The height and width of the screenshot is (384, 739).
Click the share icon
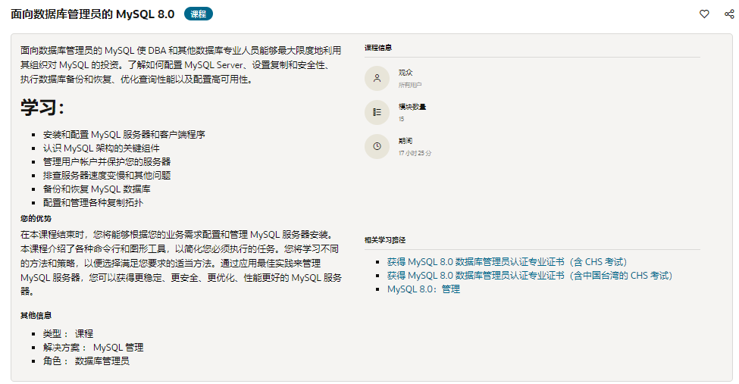(x=729, y=14)
